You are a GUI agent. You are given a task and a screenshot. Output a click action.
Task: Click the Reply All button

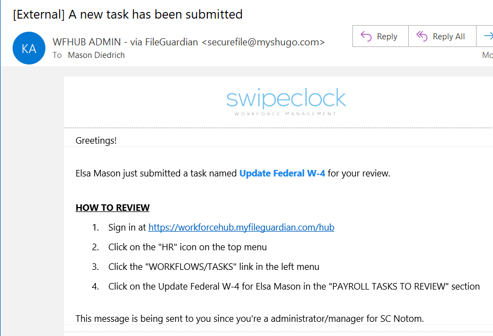tap(442, 36)
